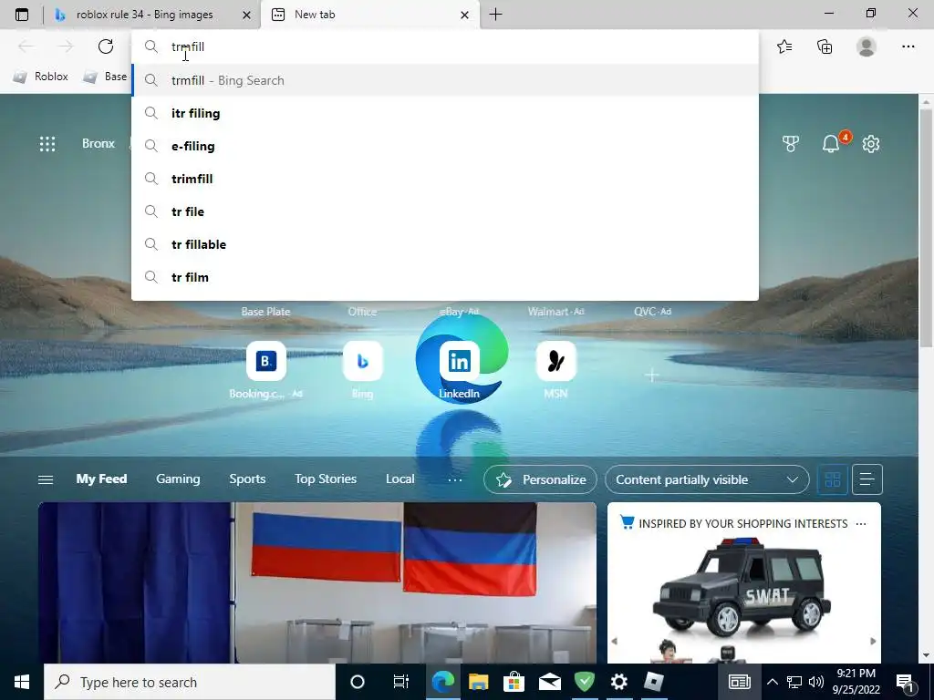Select the Sports feed tab
The width and height of the screenshot is (934, 700).
247,479
